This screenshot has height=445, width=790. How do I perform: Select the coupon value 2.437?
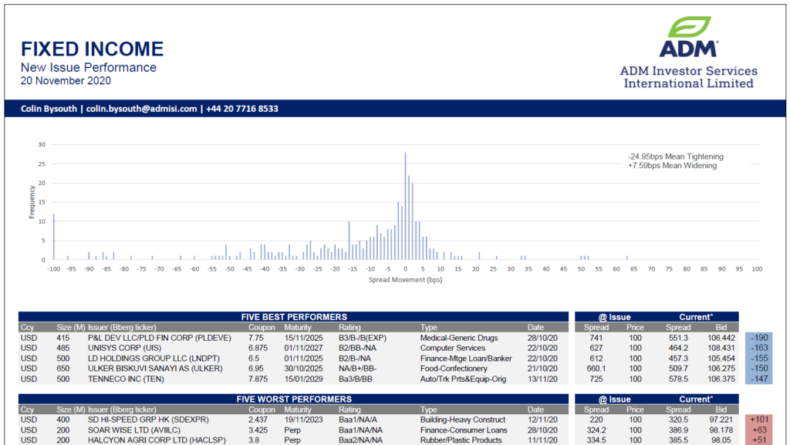click(258, 420)
